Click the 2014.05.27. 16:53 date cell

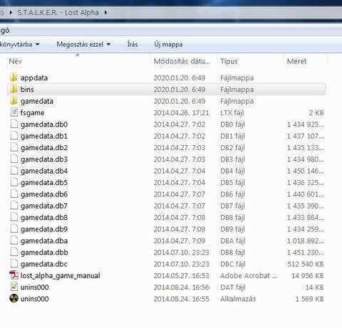pyautogui.click(x=181, y=275)
